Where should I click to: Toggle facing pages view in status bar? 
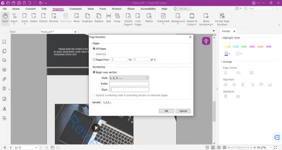tap(219, 147)
